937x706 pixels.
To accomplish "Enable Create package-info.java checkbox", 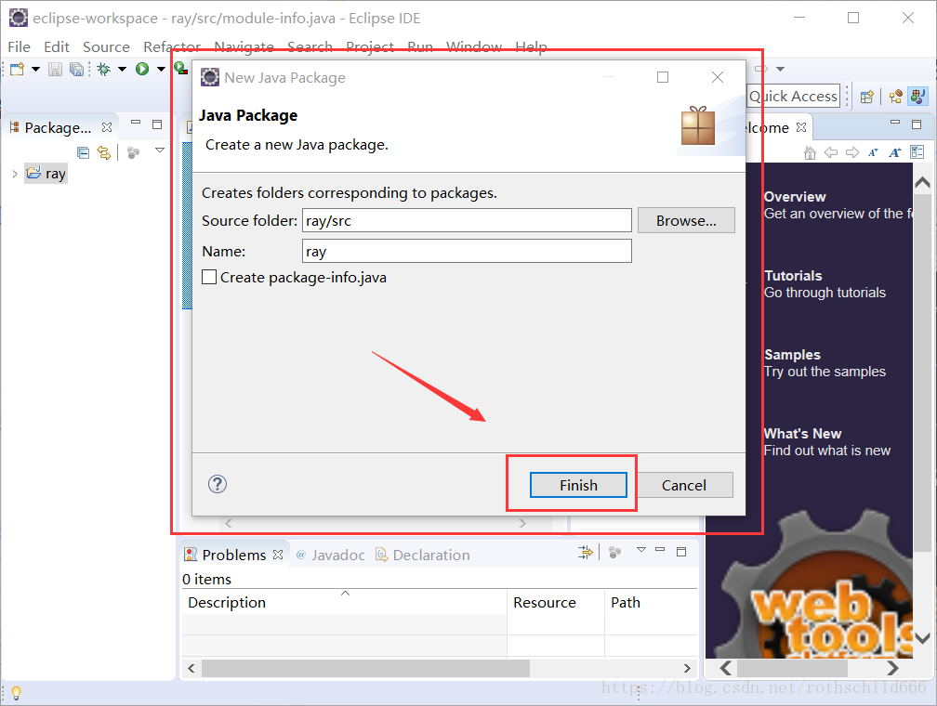I will [209, 277].
